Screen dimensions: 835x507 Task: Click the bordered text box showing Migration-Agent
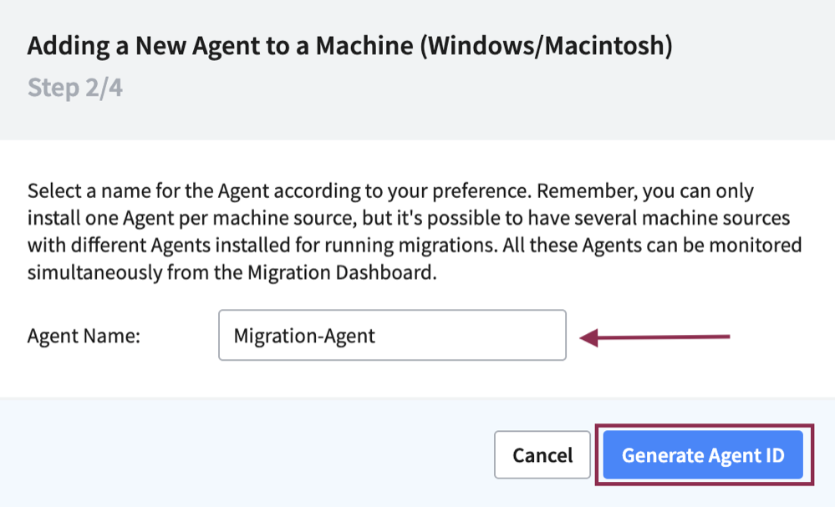click(x=391, y=335)
